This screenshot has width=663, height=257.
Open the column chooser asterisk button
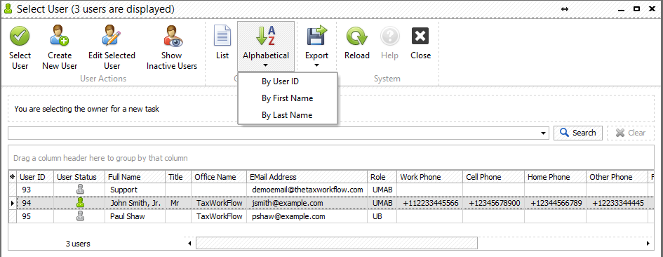pos(12,177)
